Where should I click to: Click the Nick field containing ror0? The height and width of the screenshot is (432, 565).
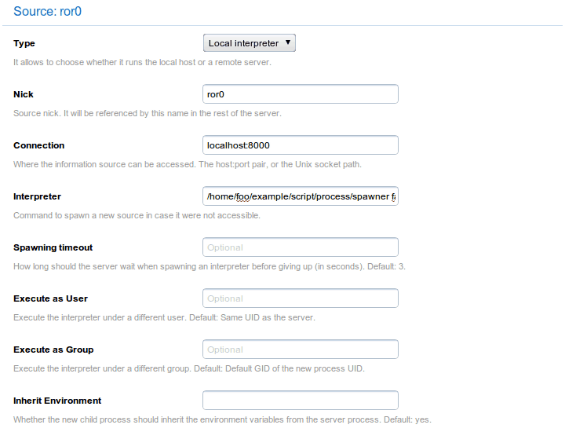point(300,94)
